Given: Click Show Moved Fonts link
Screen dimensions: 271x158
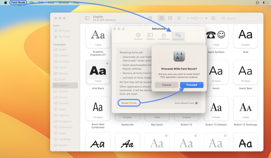Looking at the screenshot, I should tap(186, 103).
